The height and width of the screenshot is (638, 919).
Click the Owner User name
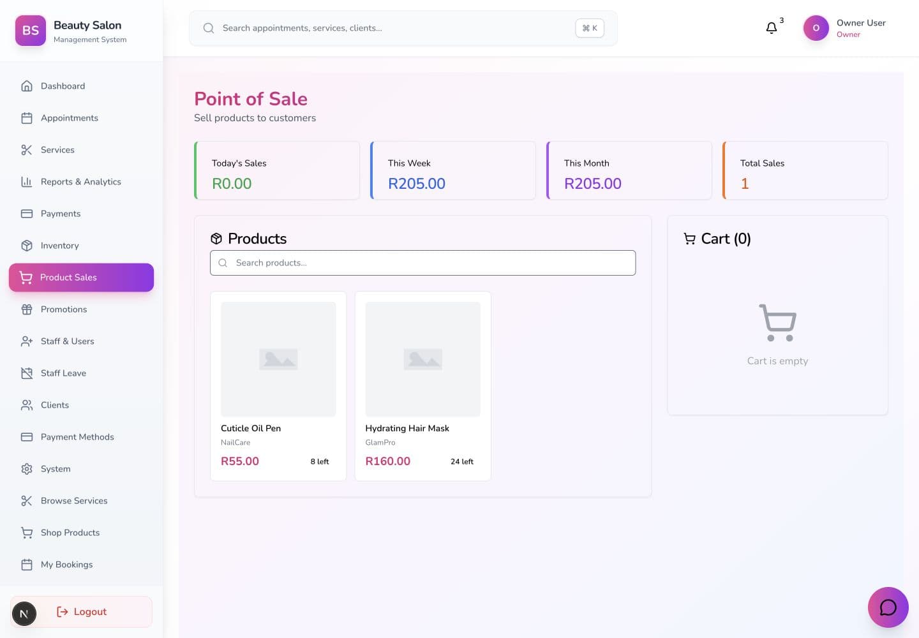tap(861, 23)
